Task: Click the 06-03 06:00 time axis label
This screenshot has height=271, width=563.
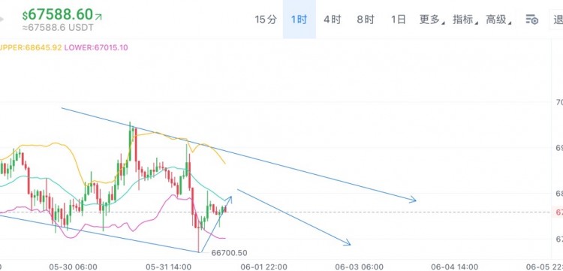Action: [x=359, y=266]
